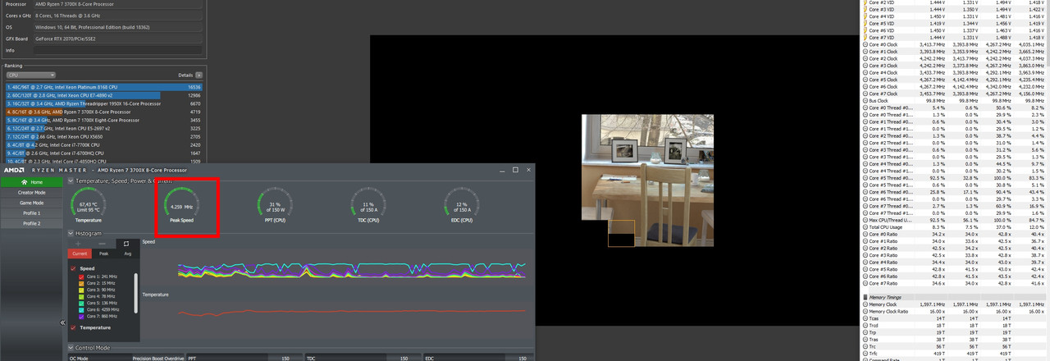Click the TDC (CPU) gauge
Screen dimensions: 1050x361
tap(367, 205)
